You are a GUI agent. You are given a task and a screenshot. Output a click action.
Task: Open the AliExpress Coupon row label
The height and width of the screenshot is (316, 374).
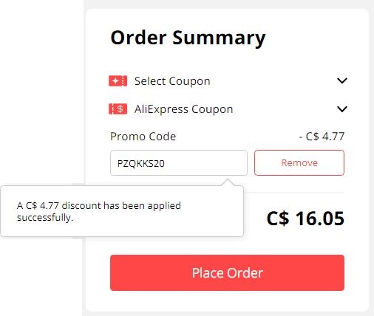(x=183, y=109)
